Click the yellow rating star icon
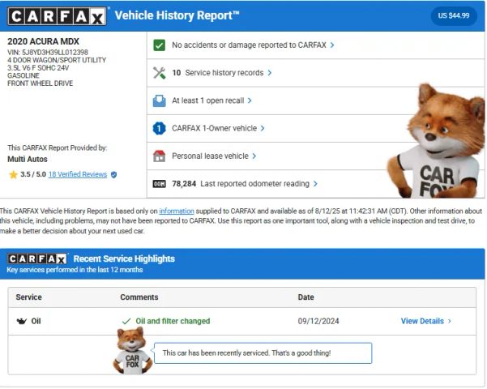Screen dimensions: 487x389 click(13, 174)
